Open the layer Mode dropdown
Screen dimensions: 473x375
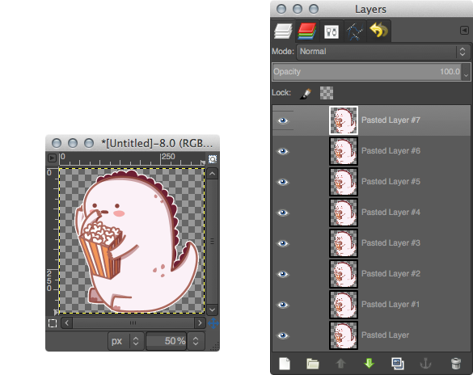[x=383, y=52]
